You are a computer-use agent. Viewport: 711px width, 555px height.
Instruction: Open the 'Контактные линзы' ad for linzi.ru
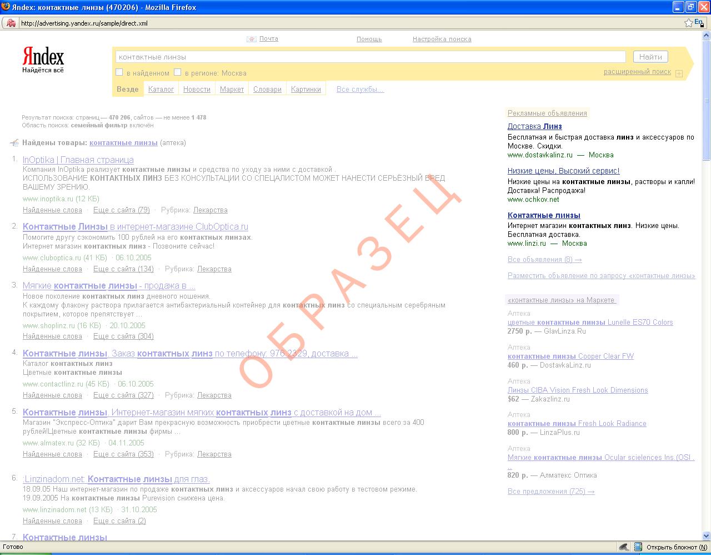[544, 215]
